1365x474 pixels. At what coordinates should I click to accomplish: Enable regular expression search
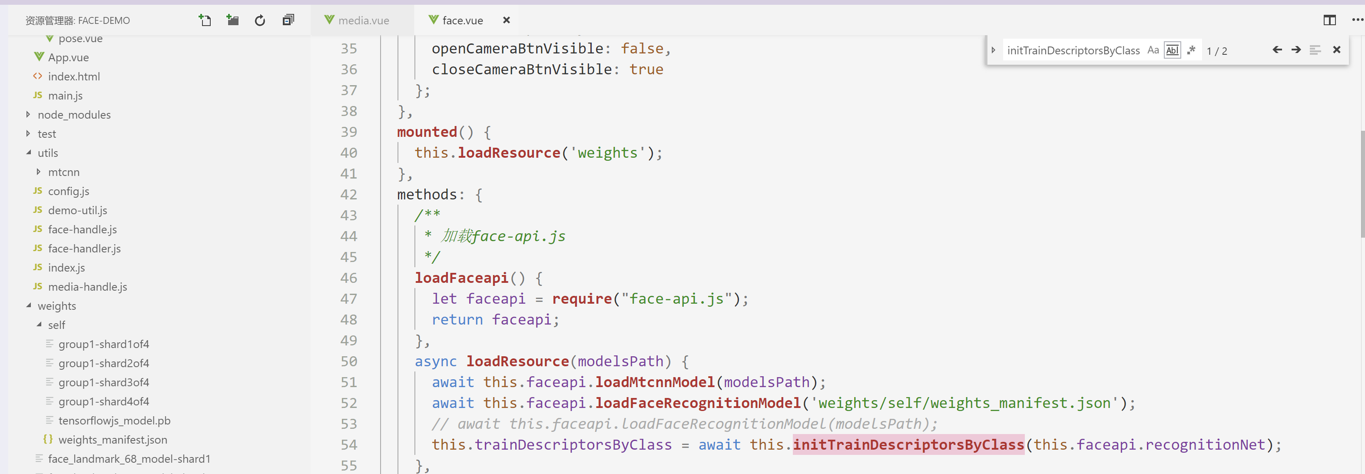click(x=1192, y=49)
